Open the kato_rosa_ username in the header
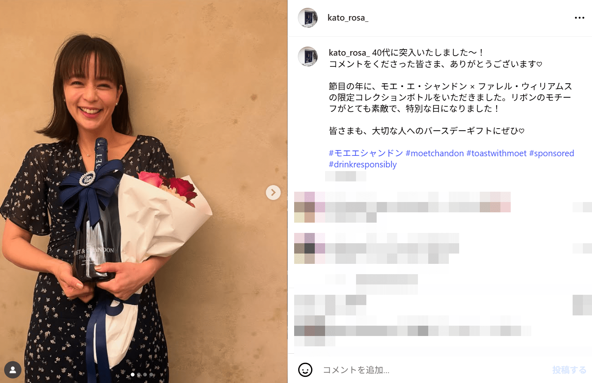592x383 pixels. [x=348, y=18]
